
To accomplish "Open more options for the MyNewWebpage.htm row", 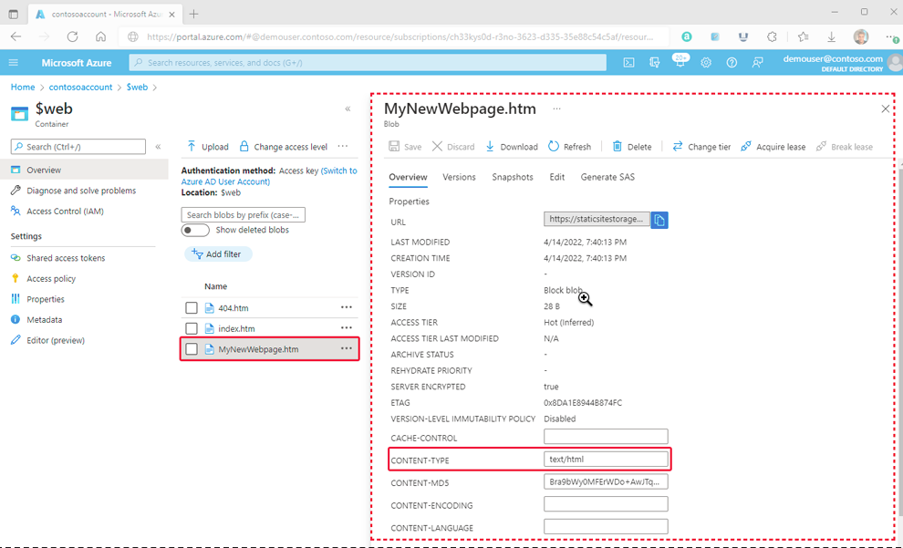I will (x=346, y=349).
